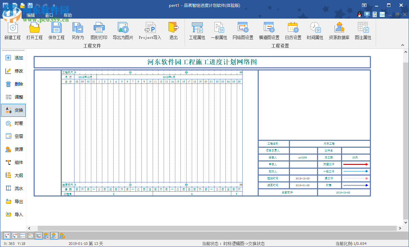
Task: Open 网络图设置 network diagram settings
Action: 243,31
